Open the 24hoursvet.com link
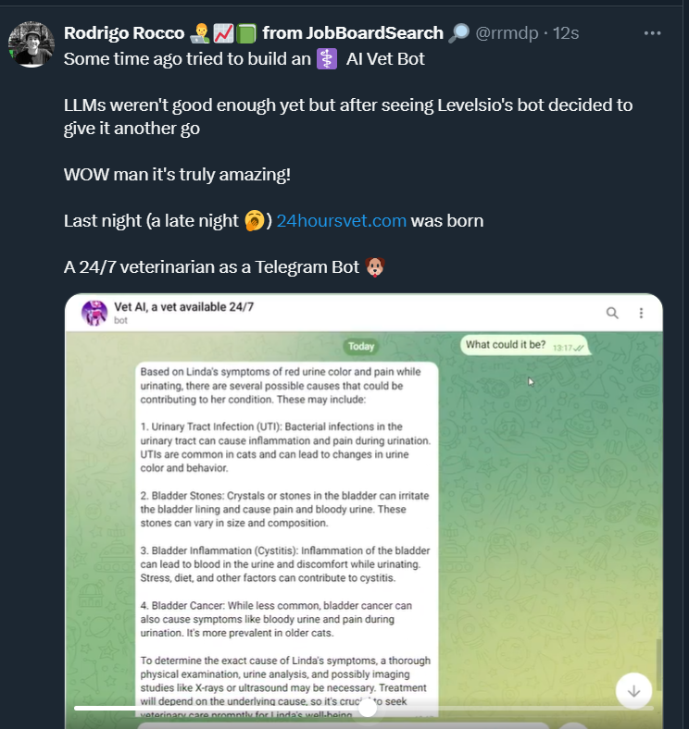Viewport: 689px width, 729px height. point(341,221)
